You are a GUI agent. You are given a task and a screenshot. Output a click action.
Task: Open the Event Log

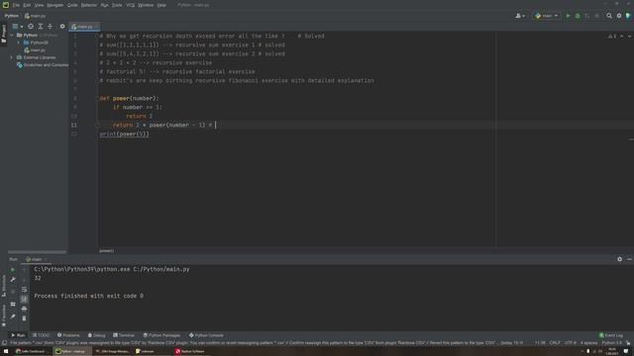(x=611, y=335)
